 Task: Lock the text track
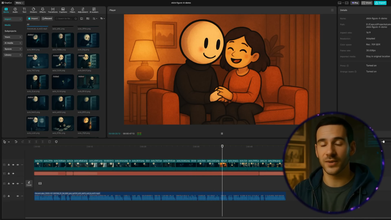pos(9,174)
